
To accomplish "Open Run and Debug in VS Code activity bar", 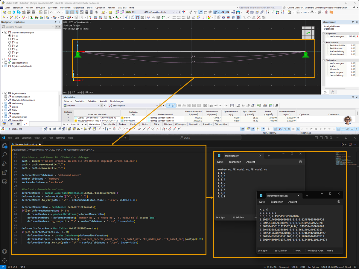I will 4,164.
